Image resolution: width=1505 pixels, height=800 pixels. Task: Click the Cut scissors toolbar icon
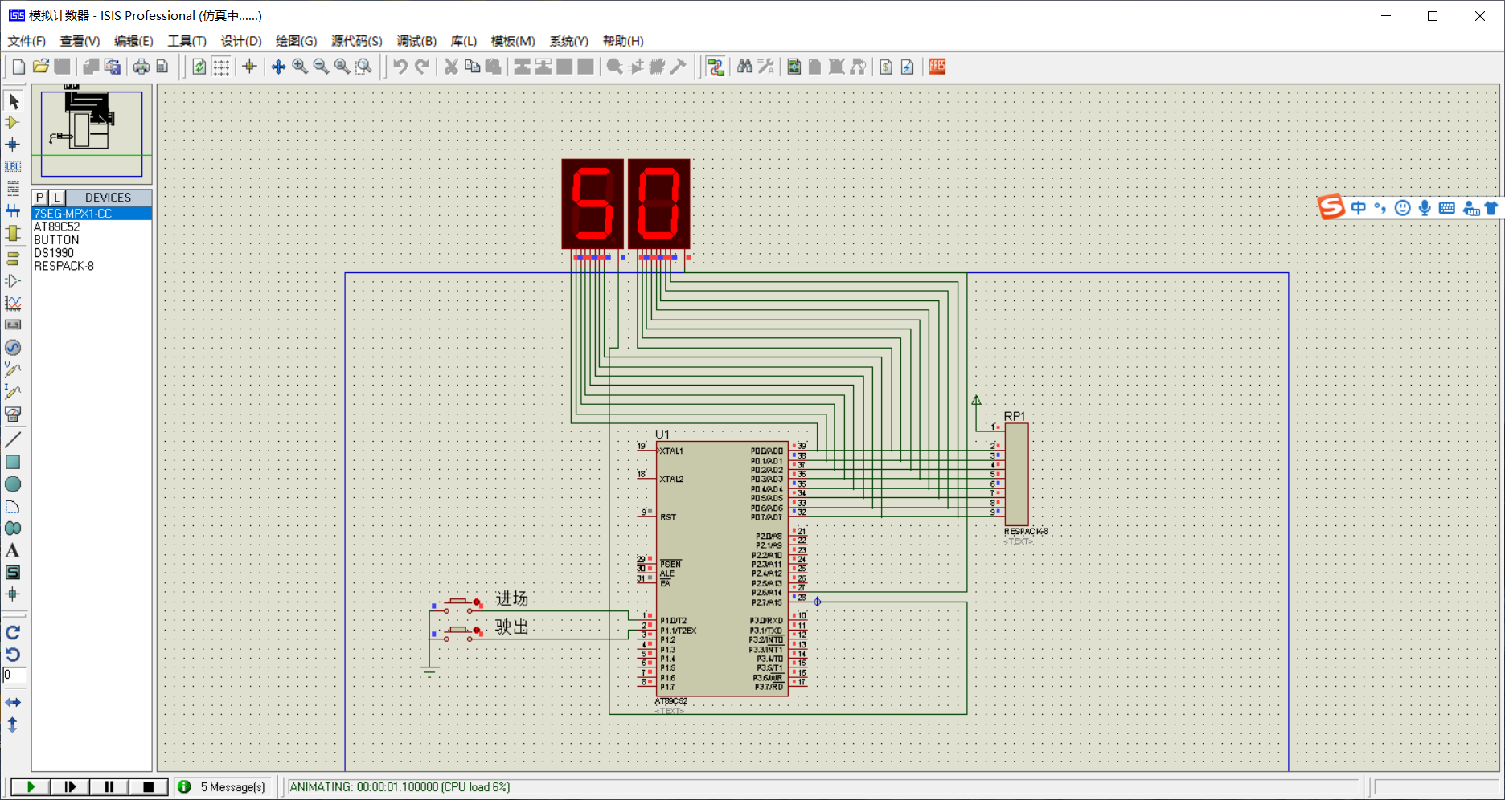[451, 67]
